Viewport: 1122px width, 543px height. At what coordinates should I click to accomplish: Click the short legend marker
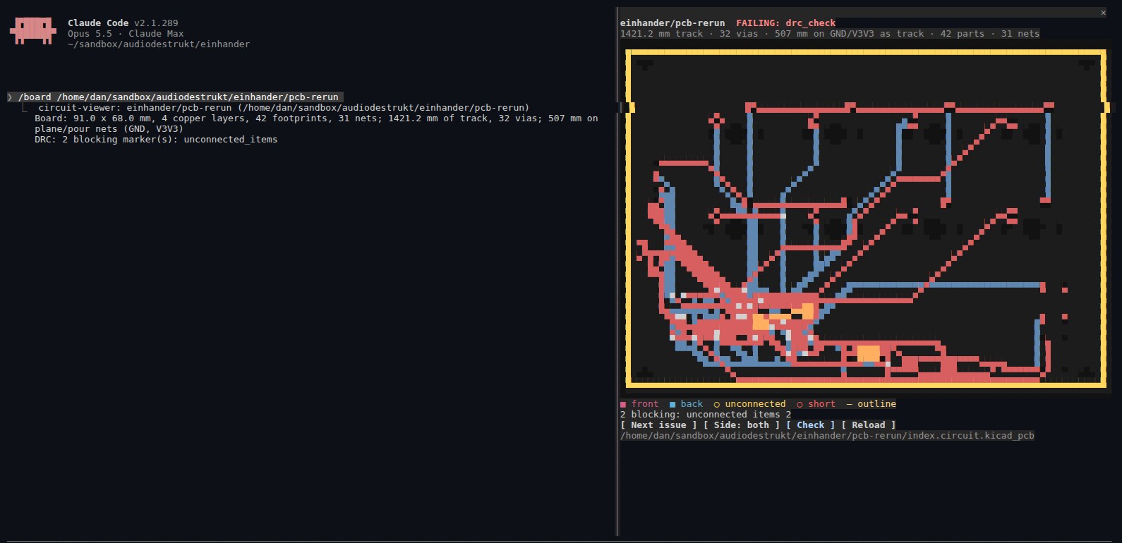coord(800,404)
